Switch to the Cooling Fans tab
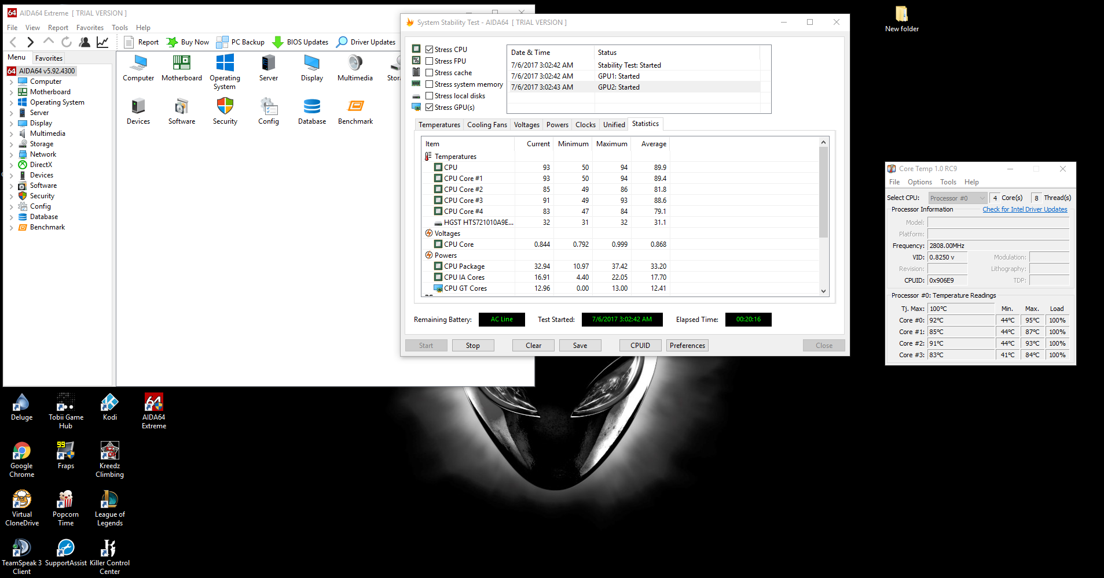The width and height of the screenshot is (1104, 578). tap(487, 125)
